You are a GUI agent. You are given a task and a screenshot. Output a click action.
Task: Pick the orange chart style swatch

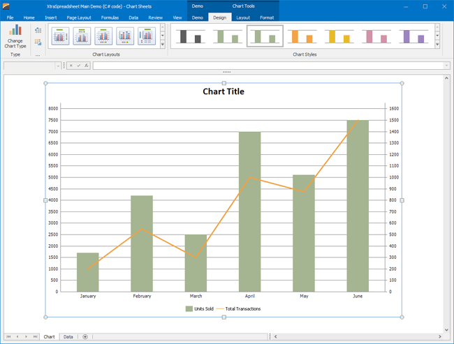click(302, 36)
